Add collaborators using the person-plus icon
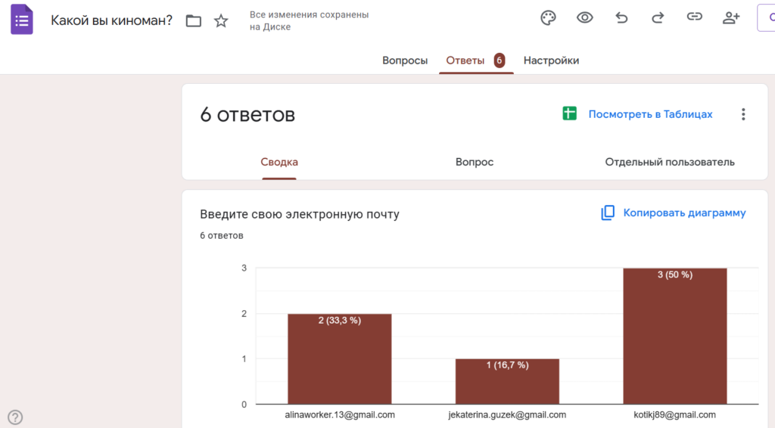The image size is (775, 428). [731, 18]
